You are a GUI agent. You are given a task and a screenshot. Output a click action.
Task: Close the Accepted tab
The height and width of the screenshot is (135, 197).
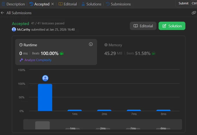click(53, 4)
